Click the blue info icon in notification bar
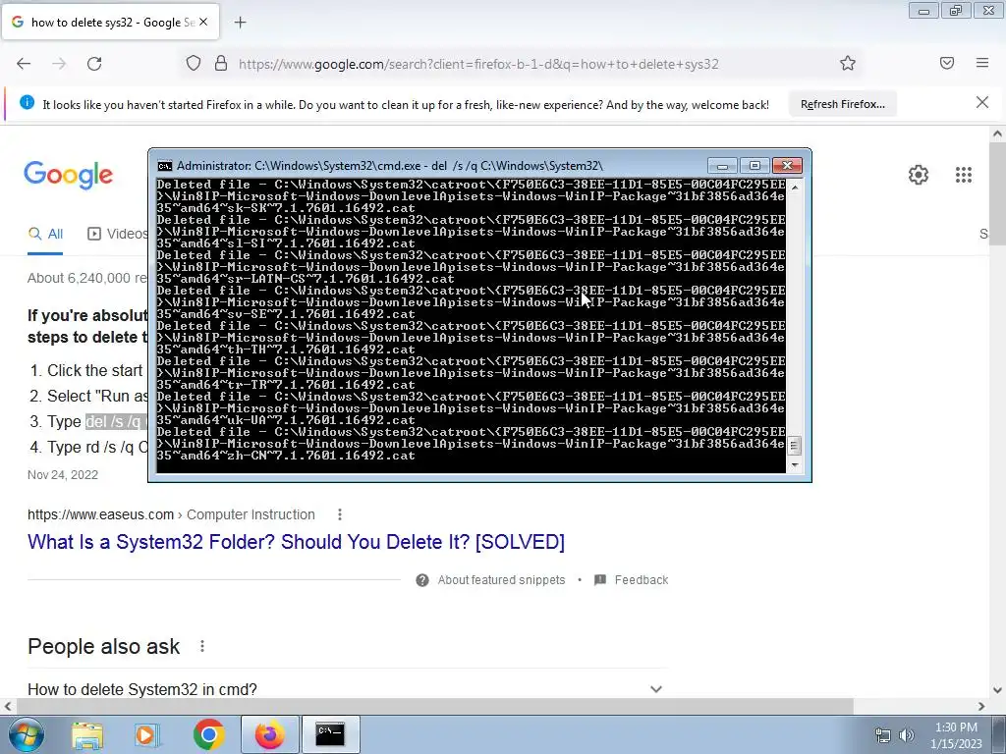Viewport: 1006px width, 754px height. tap(27, 102)
